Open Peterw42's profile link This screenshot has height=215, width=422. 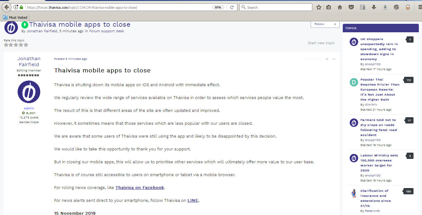(x=372, y=211)
